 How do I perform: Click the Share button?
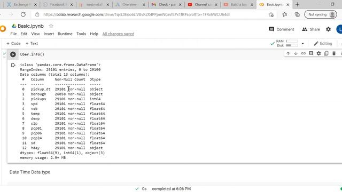[x=311, y=29]
